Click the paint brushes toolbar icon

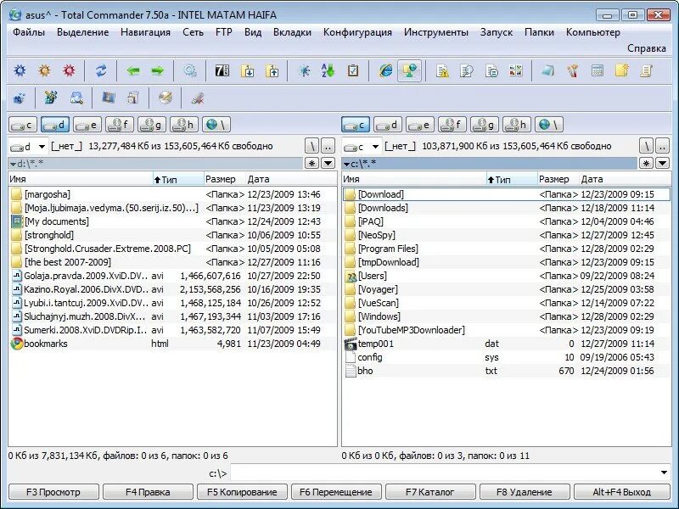coord(573,70)
